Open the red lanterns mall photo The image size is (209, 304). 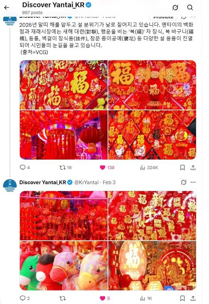pyautogui.click(x=64, y=135)
